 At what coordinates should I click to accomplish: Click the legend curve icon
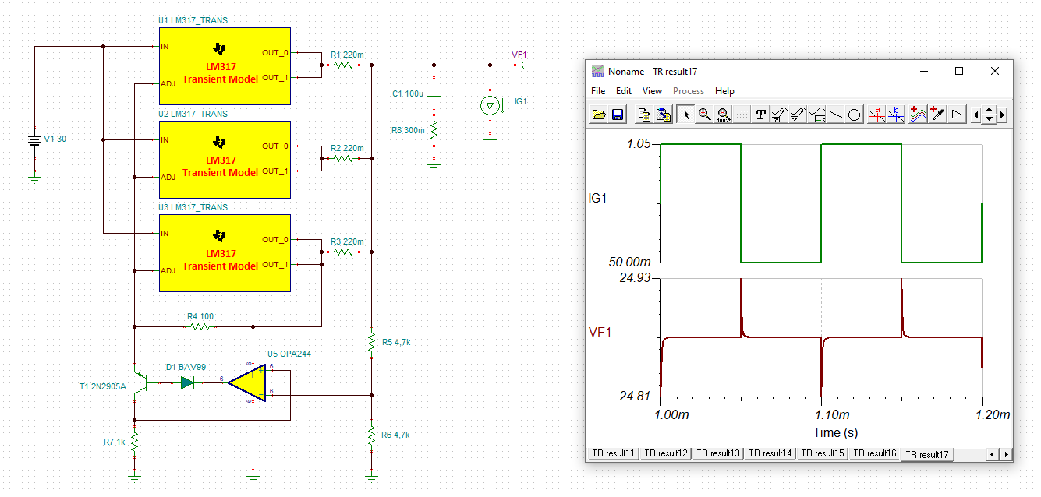pos(816,115)
